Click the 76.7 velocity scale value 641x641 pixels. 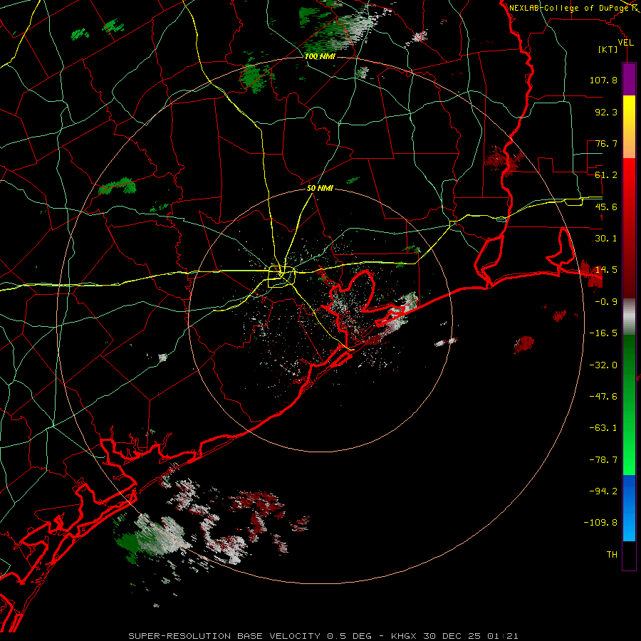pos(606,143)
